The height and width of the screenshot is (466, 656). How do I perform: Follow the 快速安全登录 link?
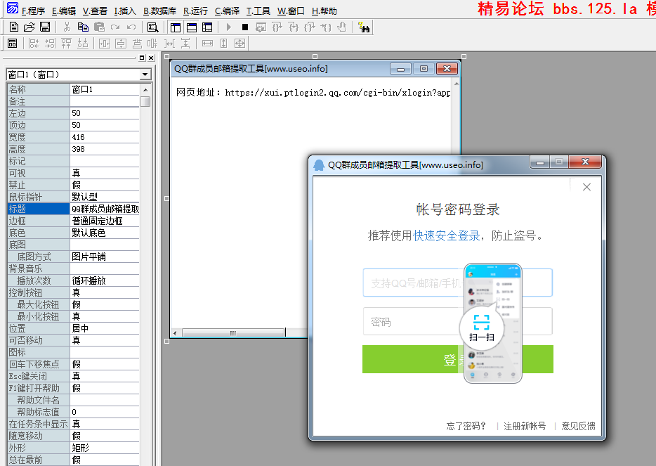(447, 235)
